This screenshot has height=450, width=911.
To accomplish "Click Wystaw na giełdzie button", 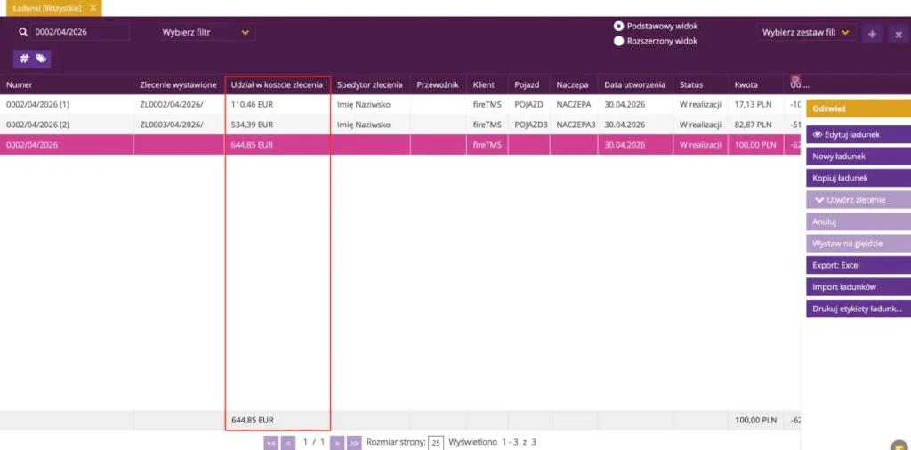I will coord(859,244).
